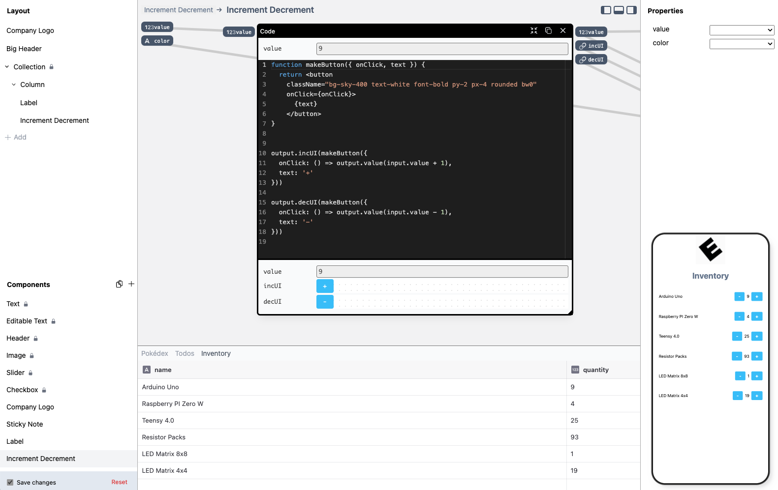Add a new component with plus icon
The height and width of the screenshot is (490, 778).
pos(131,284)
